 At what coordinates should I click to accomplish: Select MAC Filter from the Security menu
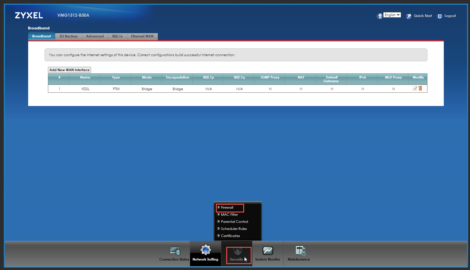click(x=229, y=214)
